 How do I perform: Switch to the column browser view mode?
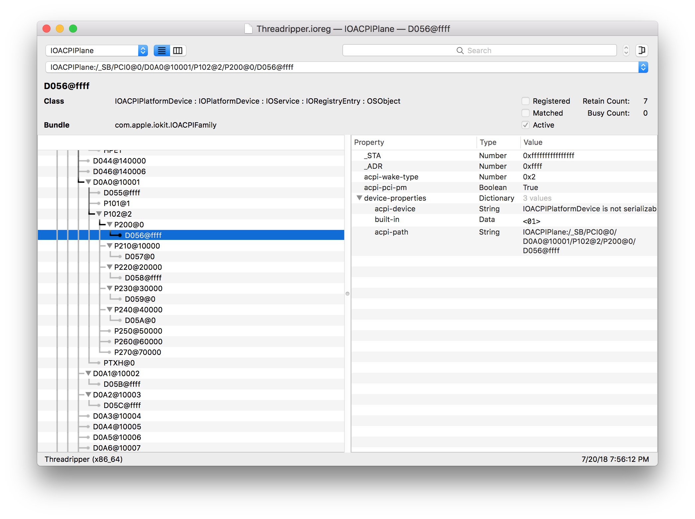tap(178, 51)
